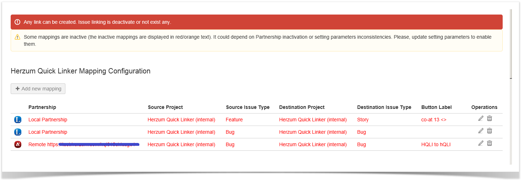Edit the Remote partnership mapping

tap(481, 143)
